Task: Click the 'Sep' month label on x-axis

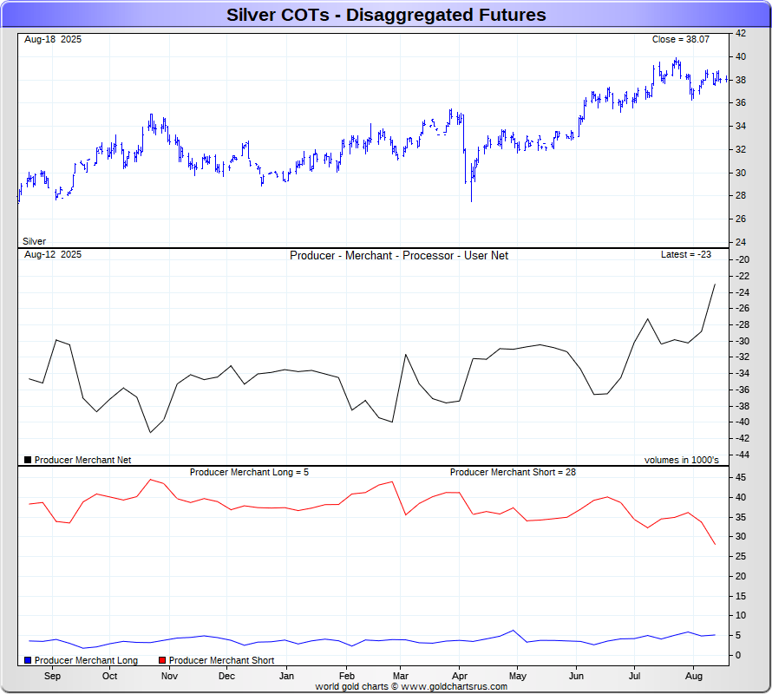Action: (52, 676)
